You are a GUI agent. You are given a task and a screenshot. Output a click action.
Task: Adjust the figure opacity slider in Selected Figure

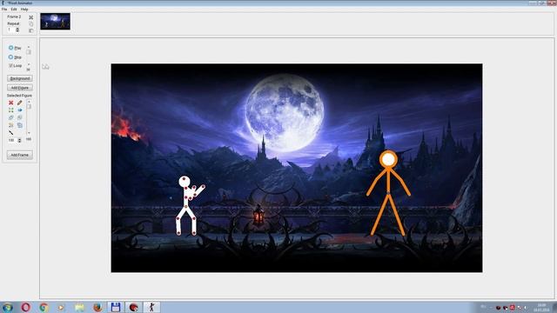pos(29,106)
